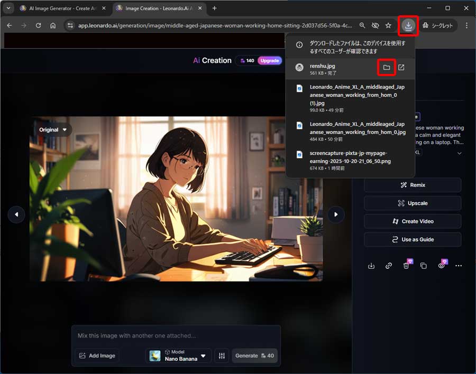Image resolution: width=476 pixels, height=374 pixels.
Task: Expand the prompt details chevron
Action: click(459, 153)
